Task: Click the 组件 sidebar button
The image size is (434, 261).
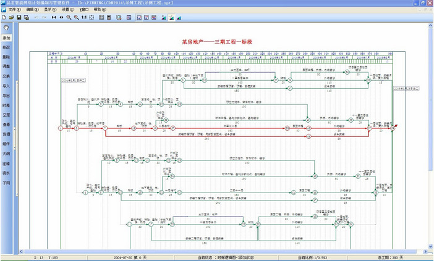Action: click(6, 144)
